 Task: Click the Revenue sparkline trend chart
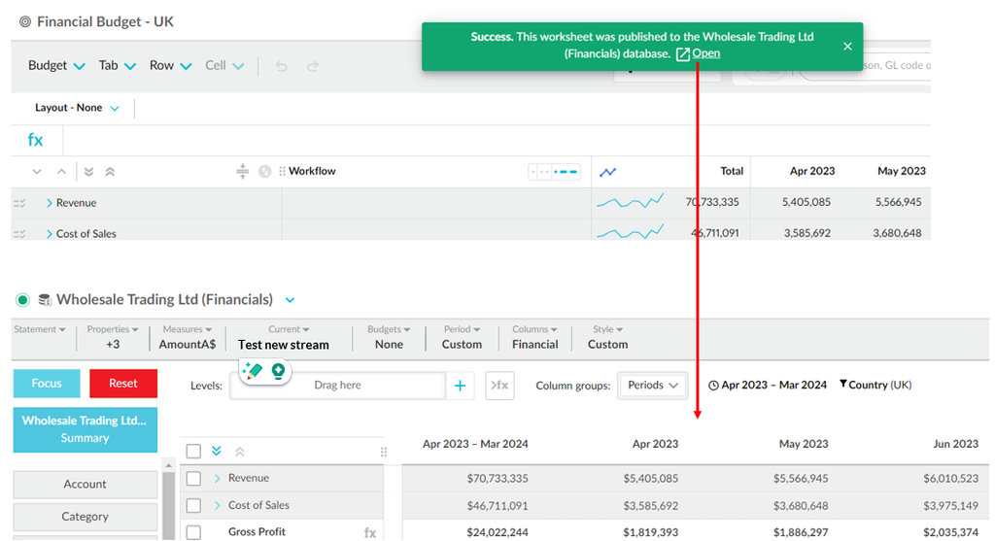[x=629, y=202]
